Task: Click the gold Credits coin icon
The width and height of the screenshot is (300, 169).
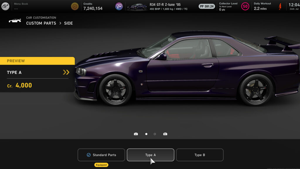Action: [x=75, y=6]
